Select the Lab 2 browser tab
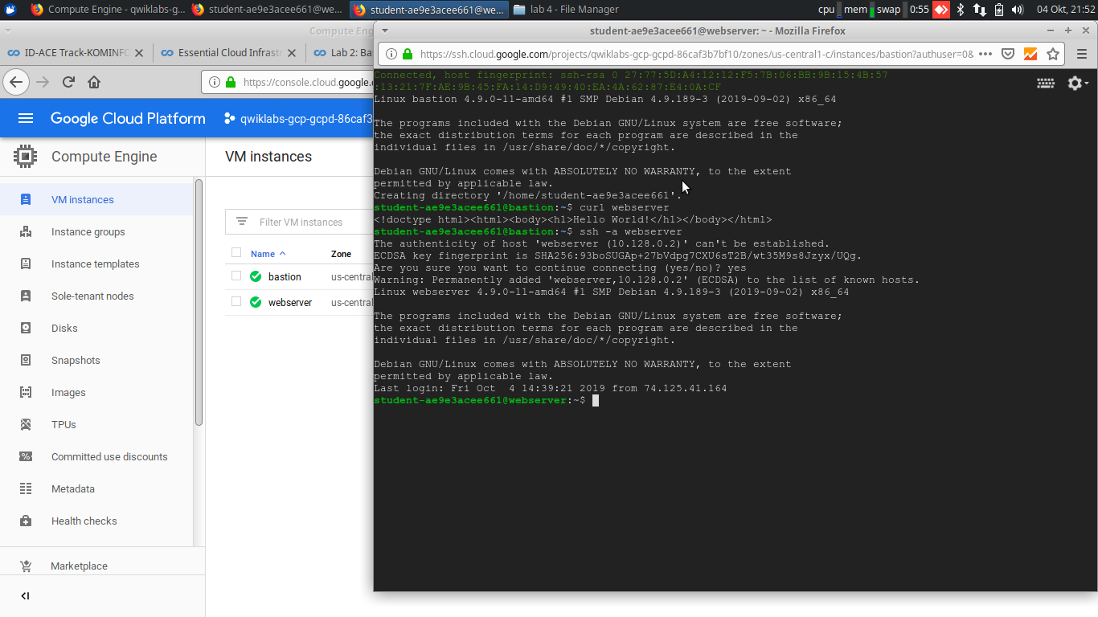 [342, 53]
